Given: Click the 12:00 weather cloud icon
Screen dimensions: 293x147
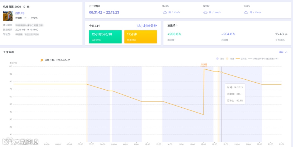Looking at the screenshot, I should pos(205,12).
